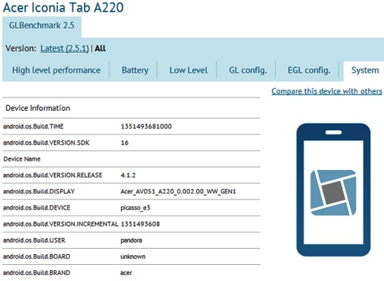Viewport: 384px width, 281px height.
Task: Select the Latest (2.5.1) version link
Action: 64,48
